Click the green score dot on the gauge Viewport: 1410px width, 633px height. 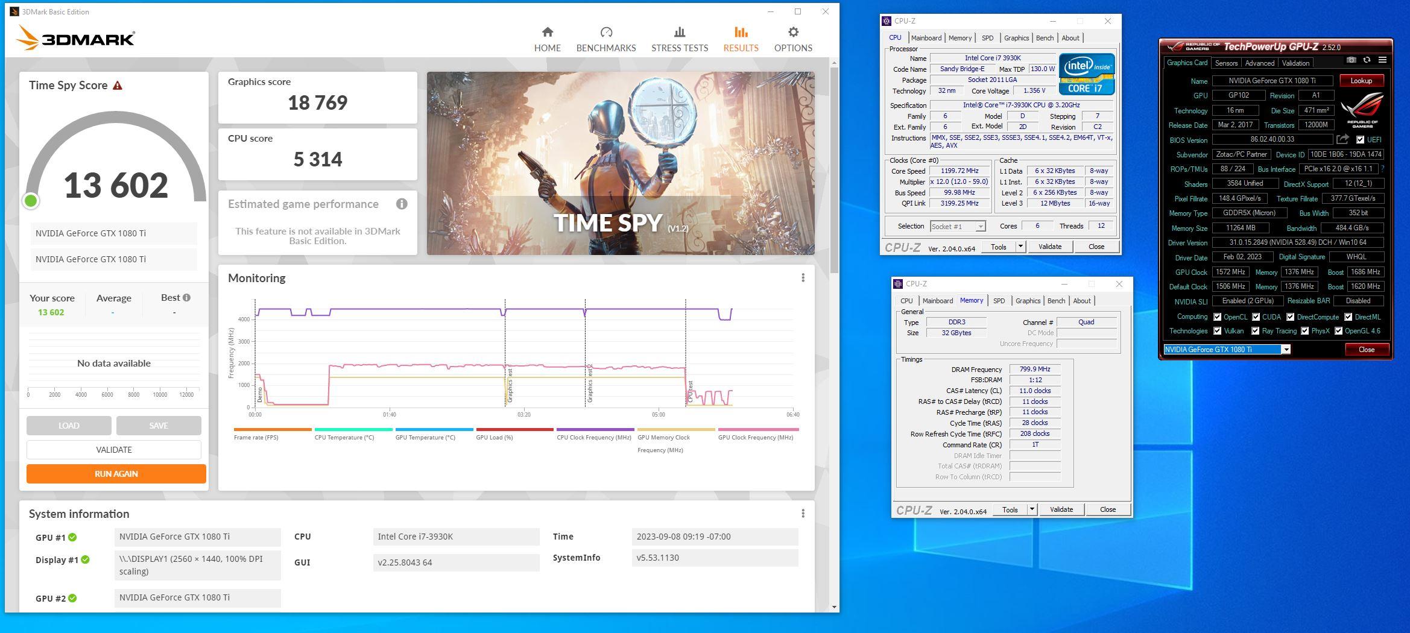[31, 201]
